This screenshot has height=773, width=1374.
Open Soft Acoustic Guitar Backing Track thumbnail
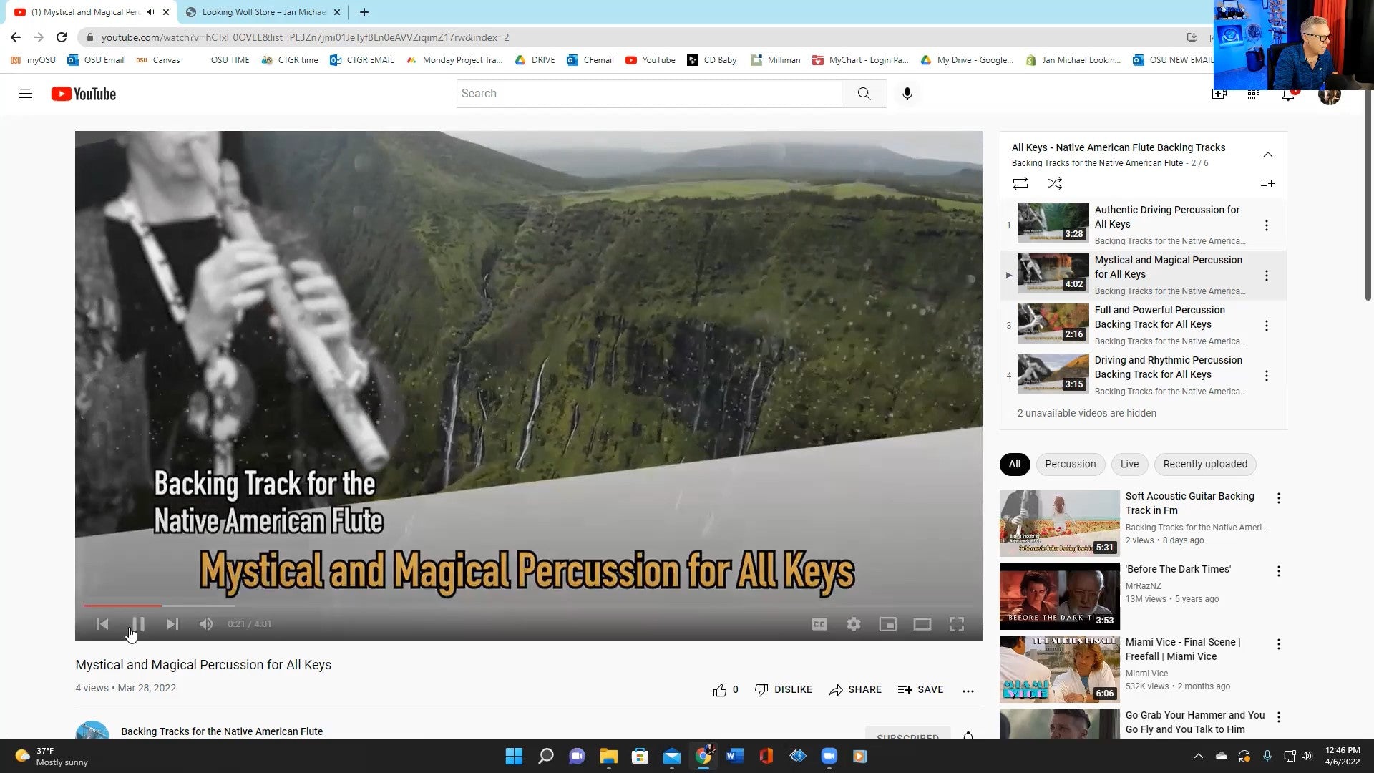point(1059,523)
